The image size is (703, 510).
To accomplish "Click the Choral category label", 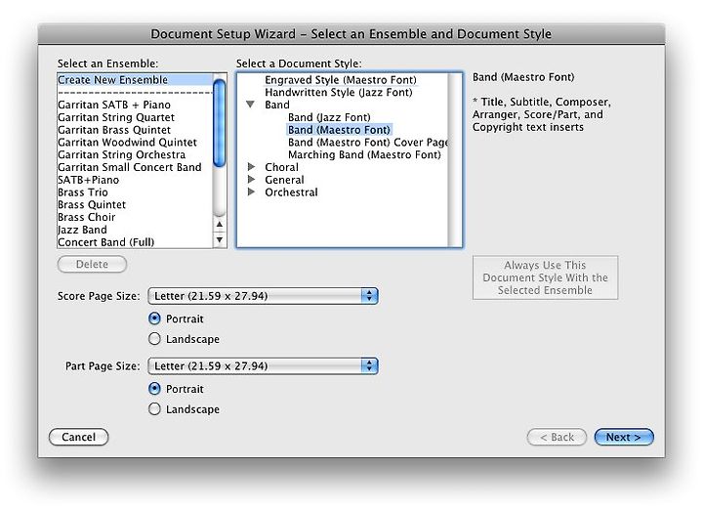I will (x=281, y=167).
